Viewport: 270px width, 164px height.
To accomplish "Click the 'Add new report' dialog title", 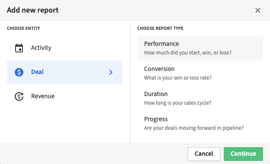I will click(x=33, y=10).
